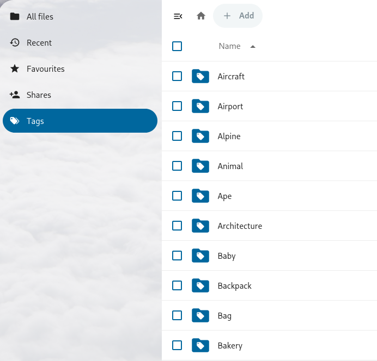Open the Architecture tag name

click(240, 226)
